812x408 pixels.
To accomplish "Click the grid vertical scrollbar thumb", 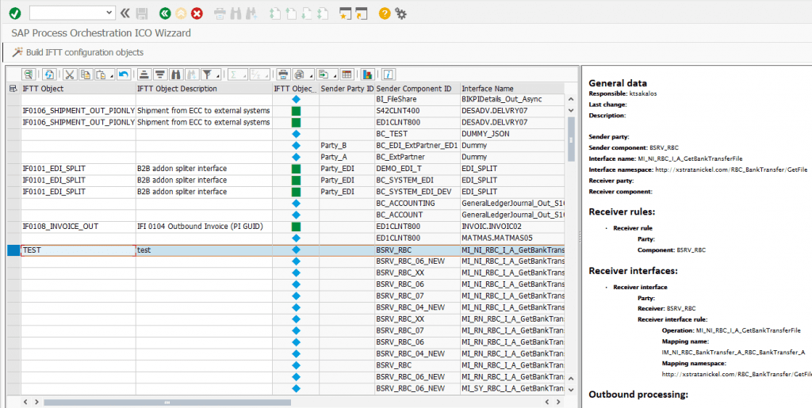I will tap(571, 139).
